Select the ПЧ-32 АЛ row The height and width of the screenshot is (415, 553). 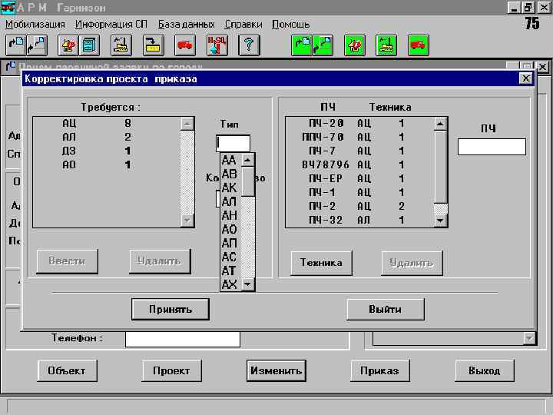(360, 221)
